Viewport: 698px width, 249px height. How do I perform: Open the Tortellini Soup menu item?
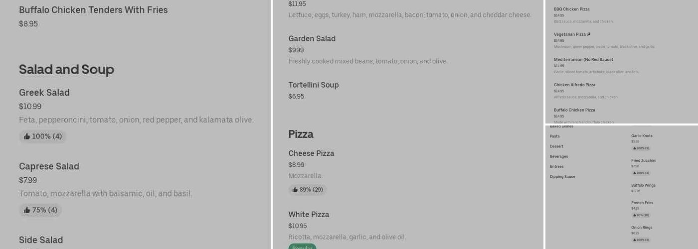pyautogui.click(x=314, y=85)
